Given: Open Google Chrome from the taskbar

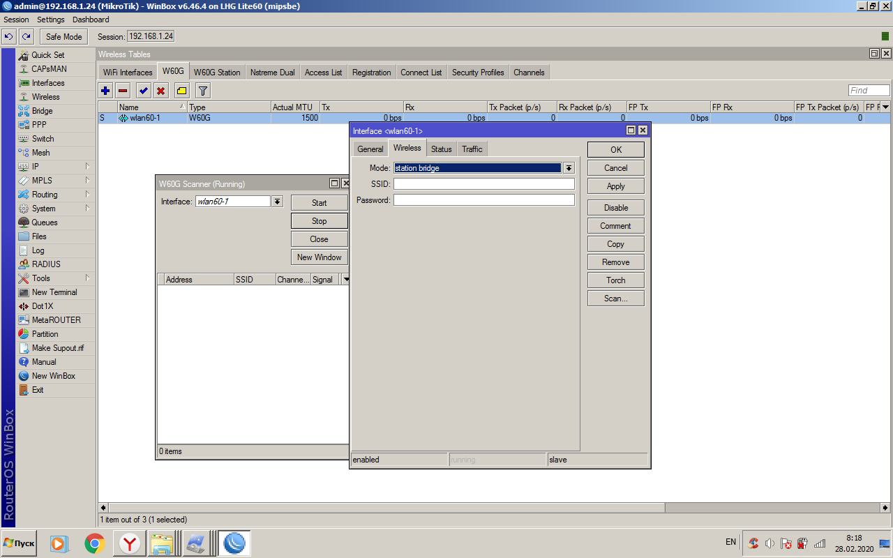Looking at the screenshot, I should [94, 543].
